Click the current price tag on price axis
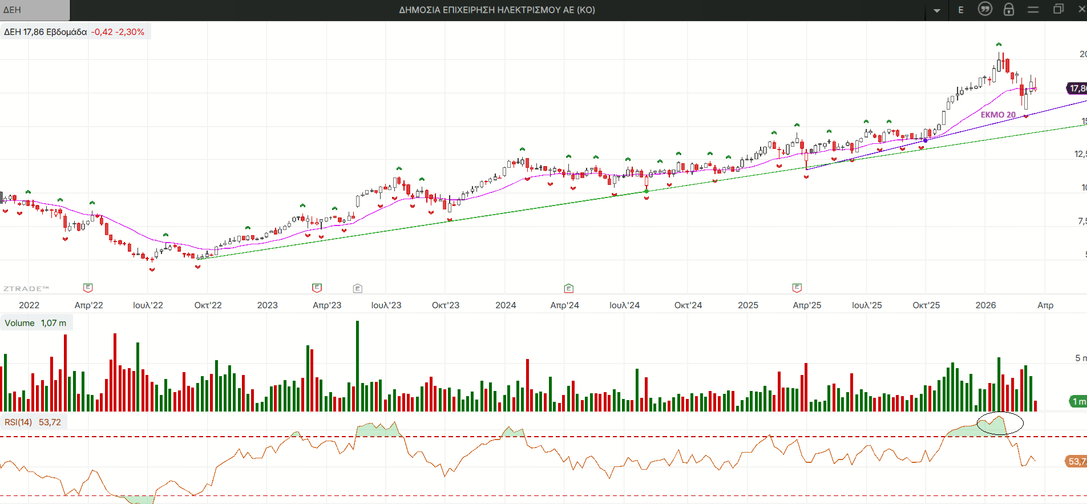The width and height of the screenshot is (1087, 504). tap(1077, 88)
